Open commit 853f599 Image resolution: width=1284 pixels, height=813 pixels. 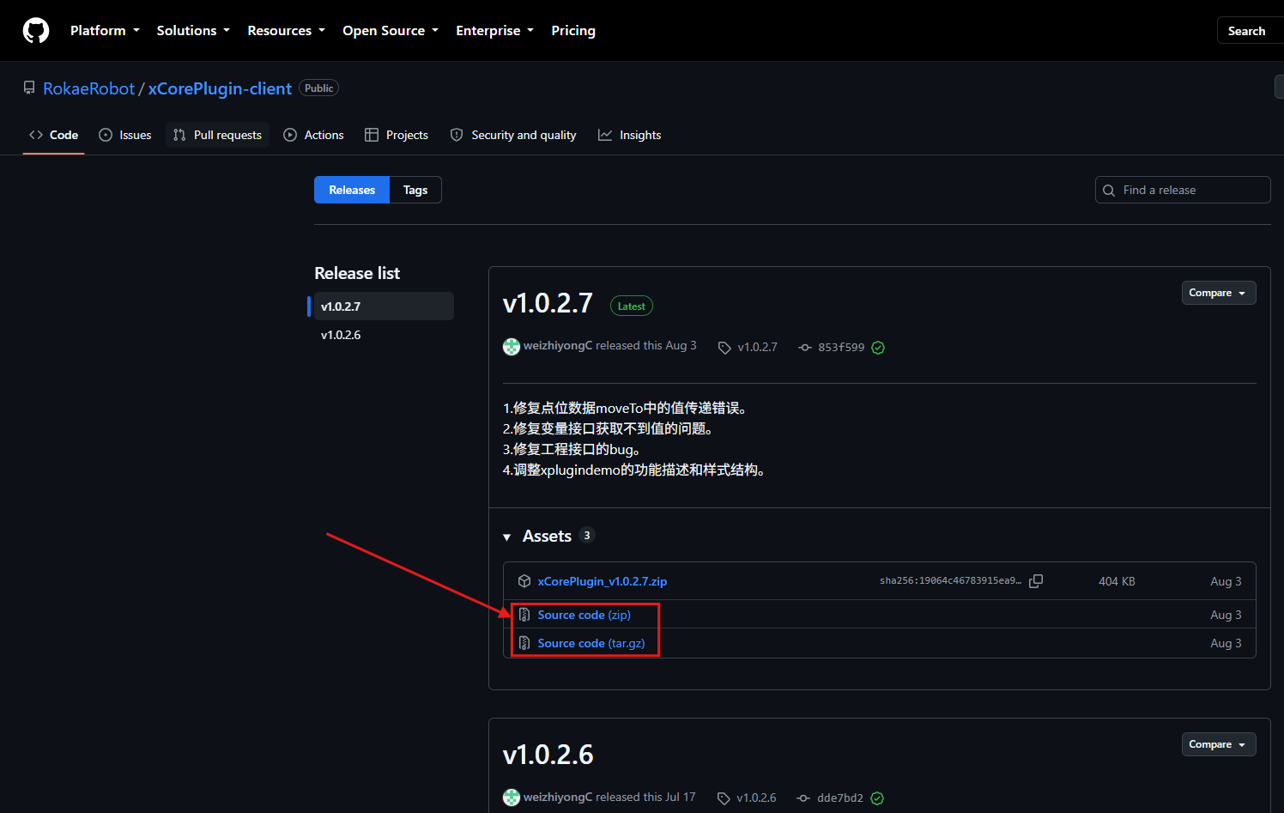[841, 348]
